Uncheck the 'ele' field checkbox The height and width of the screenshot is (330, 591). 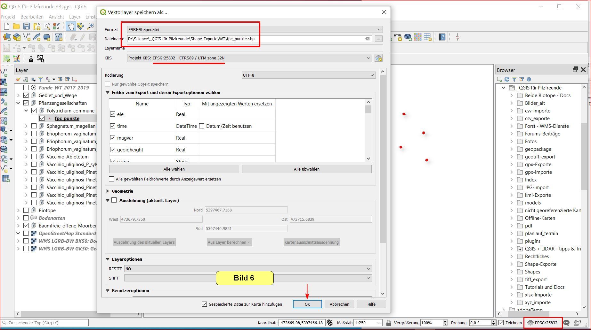(113, 114)
